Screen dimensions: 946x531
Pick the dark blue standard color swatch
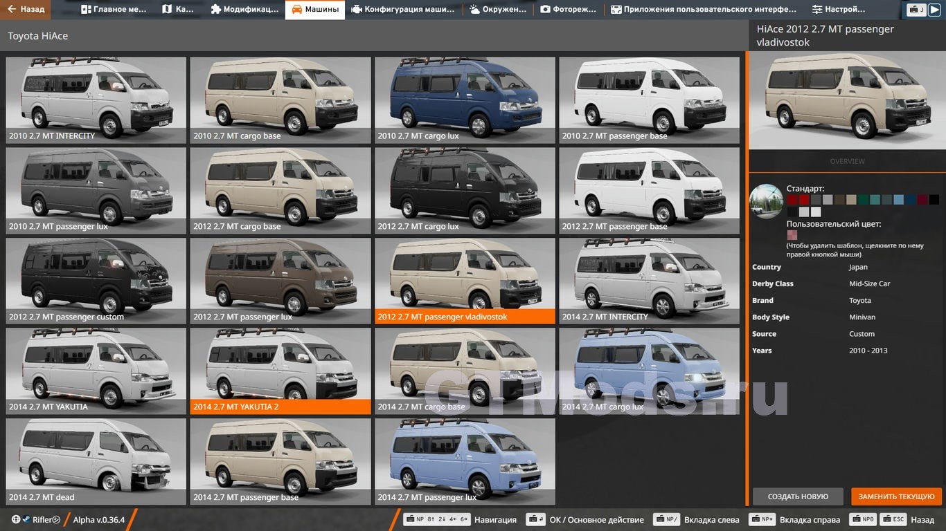click(x=910, y=200)
